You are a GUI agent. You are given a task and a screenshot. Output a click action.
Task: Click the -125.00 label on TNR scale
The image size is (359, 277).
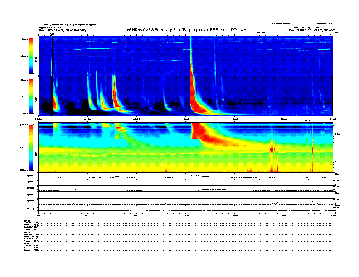point(24,125)
